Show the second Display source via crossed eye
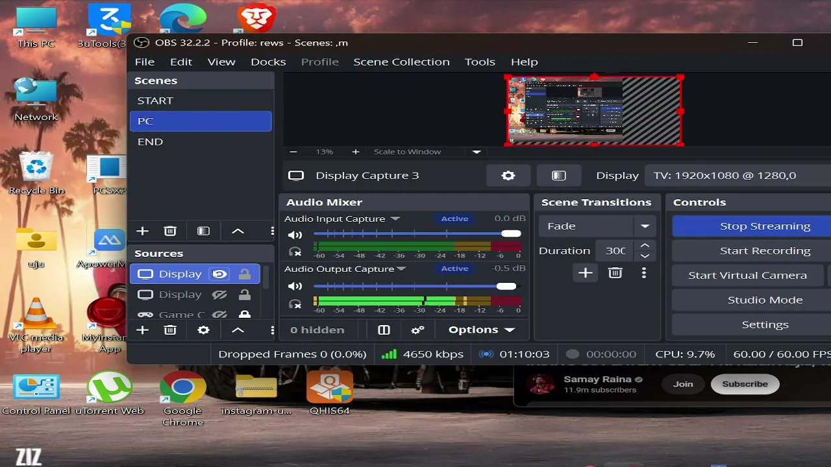The image size is (831, 467). click(x=219, y=295)
